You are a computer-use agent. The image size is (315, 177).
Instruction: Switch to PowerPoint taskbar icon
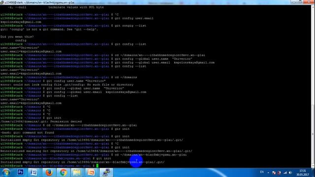pyautogui.click(x=91, y=173)
